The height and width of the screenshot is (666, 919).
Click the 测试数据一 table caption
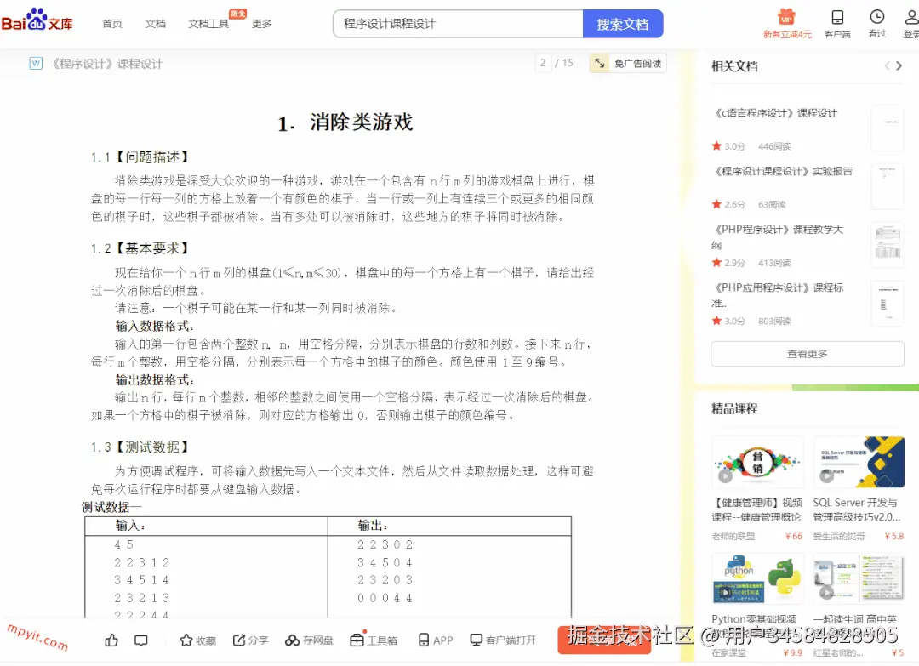pyautogui.click(x=111, y=507)
